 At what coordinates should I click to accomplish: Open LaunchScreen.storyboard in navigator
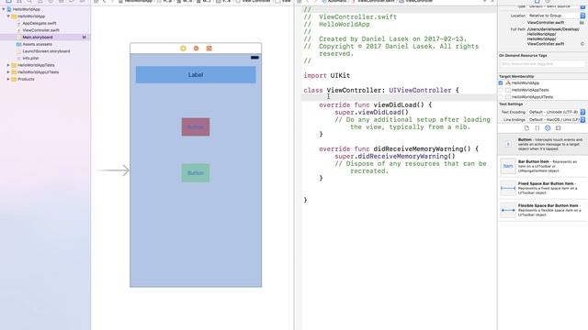(46, 51)
